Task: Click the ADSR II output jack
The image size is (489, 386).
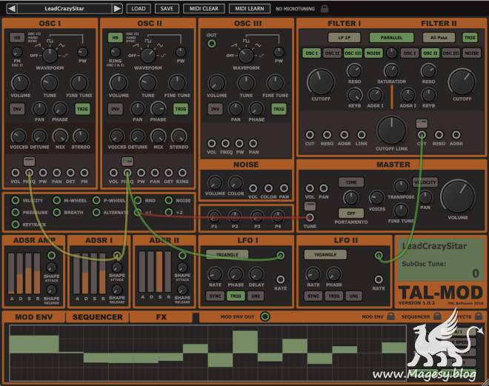Action: point(182,256)
